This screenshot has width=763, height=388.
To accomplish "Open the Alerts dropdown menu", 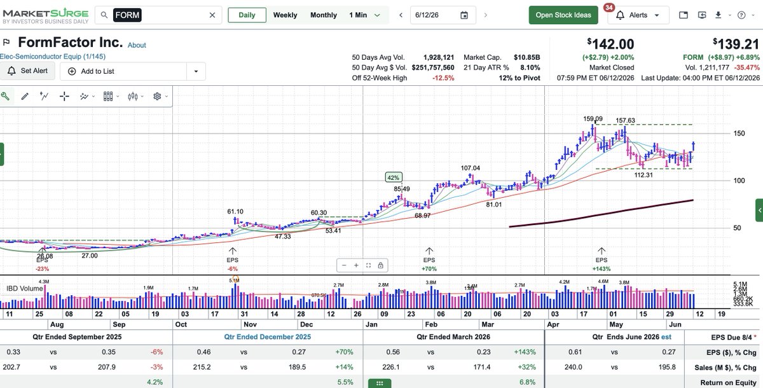I will 638,15.
